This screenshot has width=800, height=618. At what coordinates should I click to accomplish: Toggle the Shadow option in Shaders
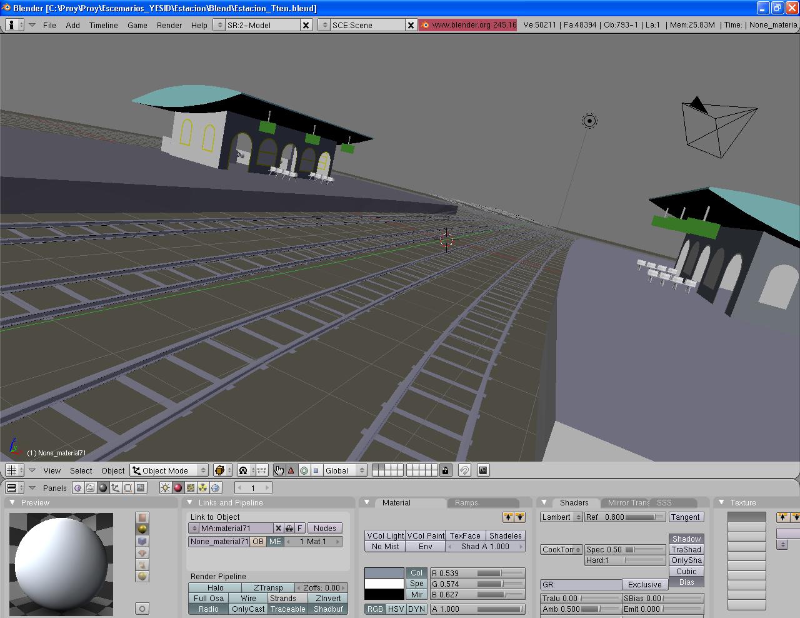click(x=686, y=539)
